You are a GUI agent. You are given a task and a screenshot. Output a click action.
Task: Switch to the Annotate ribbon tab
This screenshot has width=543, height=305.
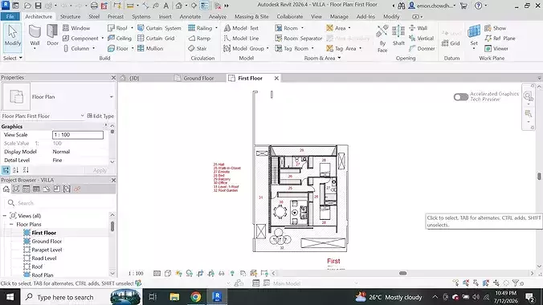(190, 16)
